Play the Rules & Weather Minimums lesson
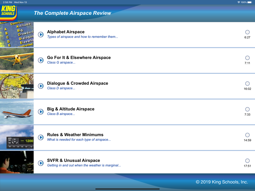 41,138
